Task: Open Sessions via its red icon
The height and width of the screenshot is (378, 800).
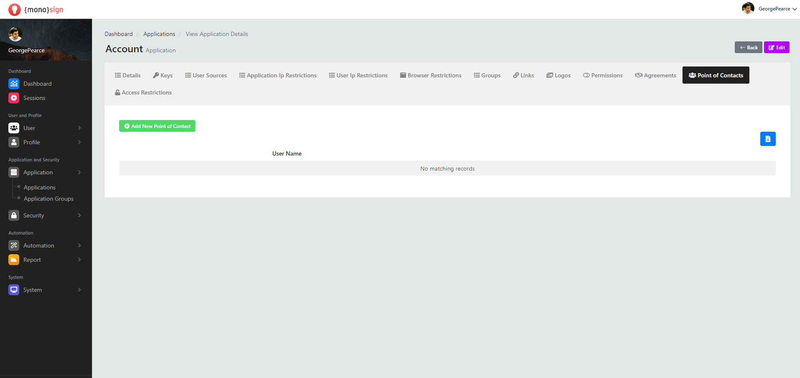Action: click(x=14, y=98)
